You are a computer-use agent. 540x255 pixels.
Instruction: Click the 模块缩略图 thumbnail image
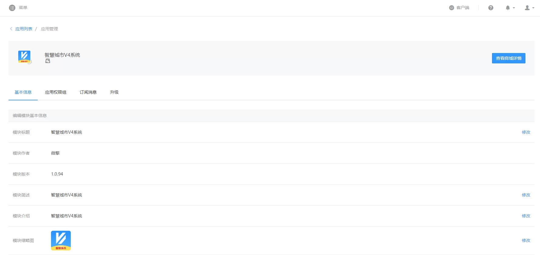[61, 240]
